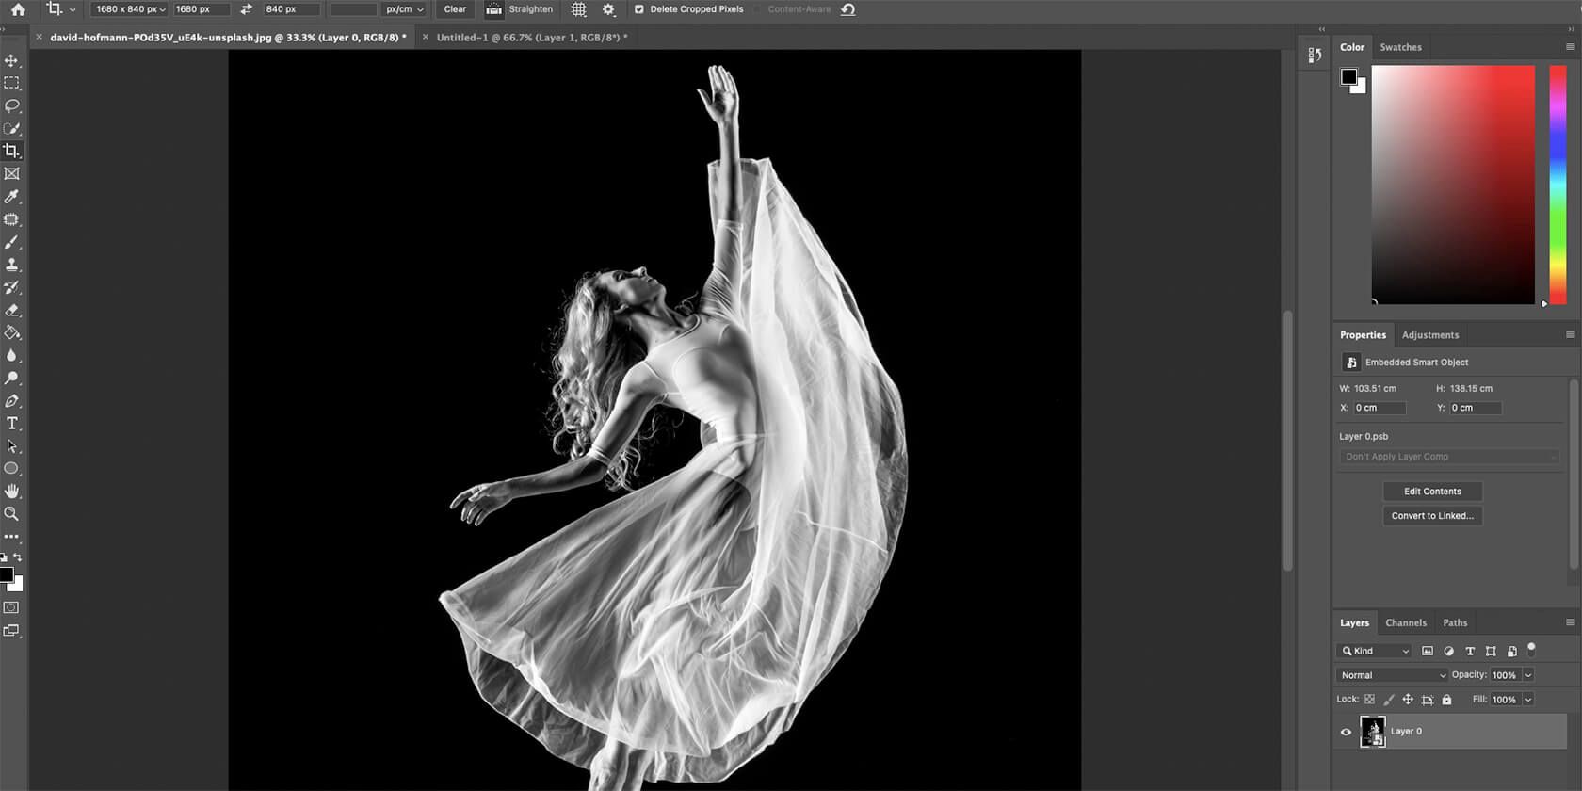The width and height of the screenshot is (1582, 791).
Task: Select the Move tool
Action: [11, 60]
